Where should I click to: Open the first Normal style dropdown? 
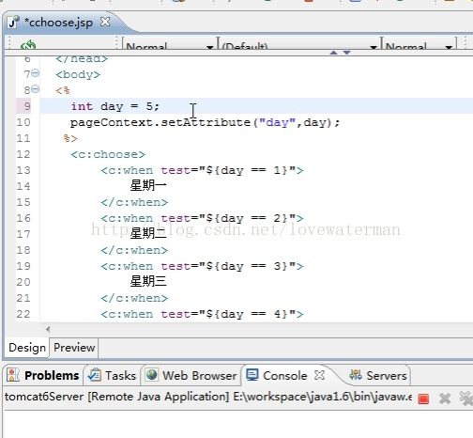(169, 44)
